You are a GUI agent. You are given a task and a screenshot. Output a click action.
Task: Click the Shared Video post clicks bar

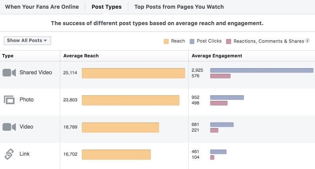tap(262, 70)
